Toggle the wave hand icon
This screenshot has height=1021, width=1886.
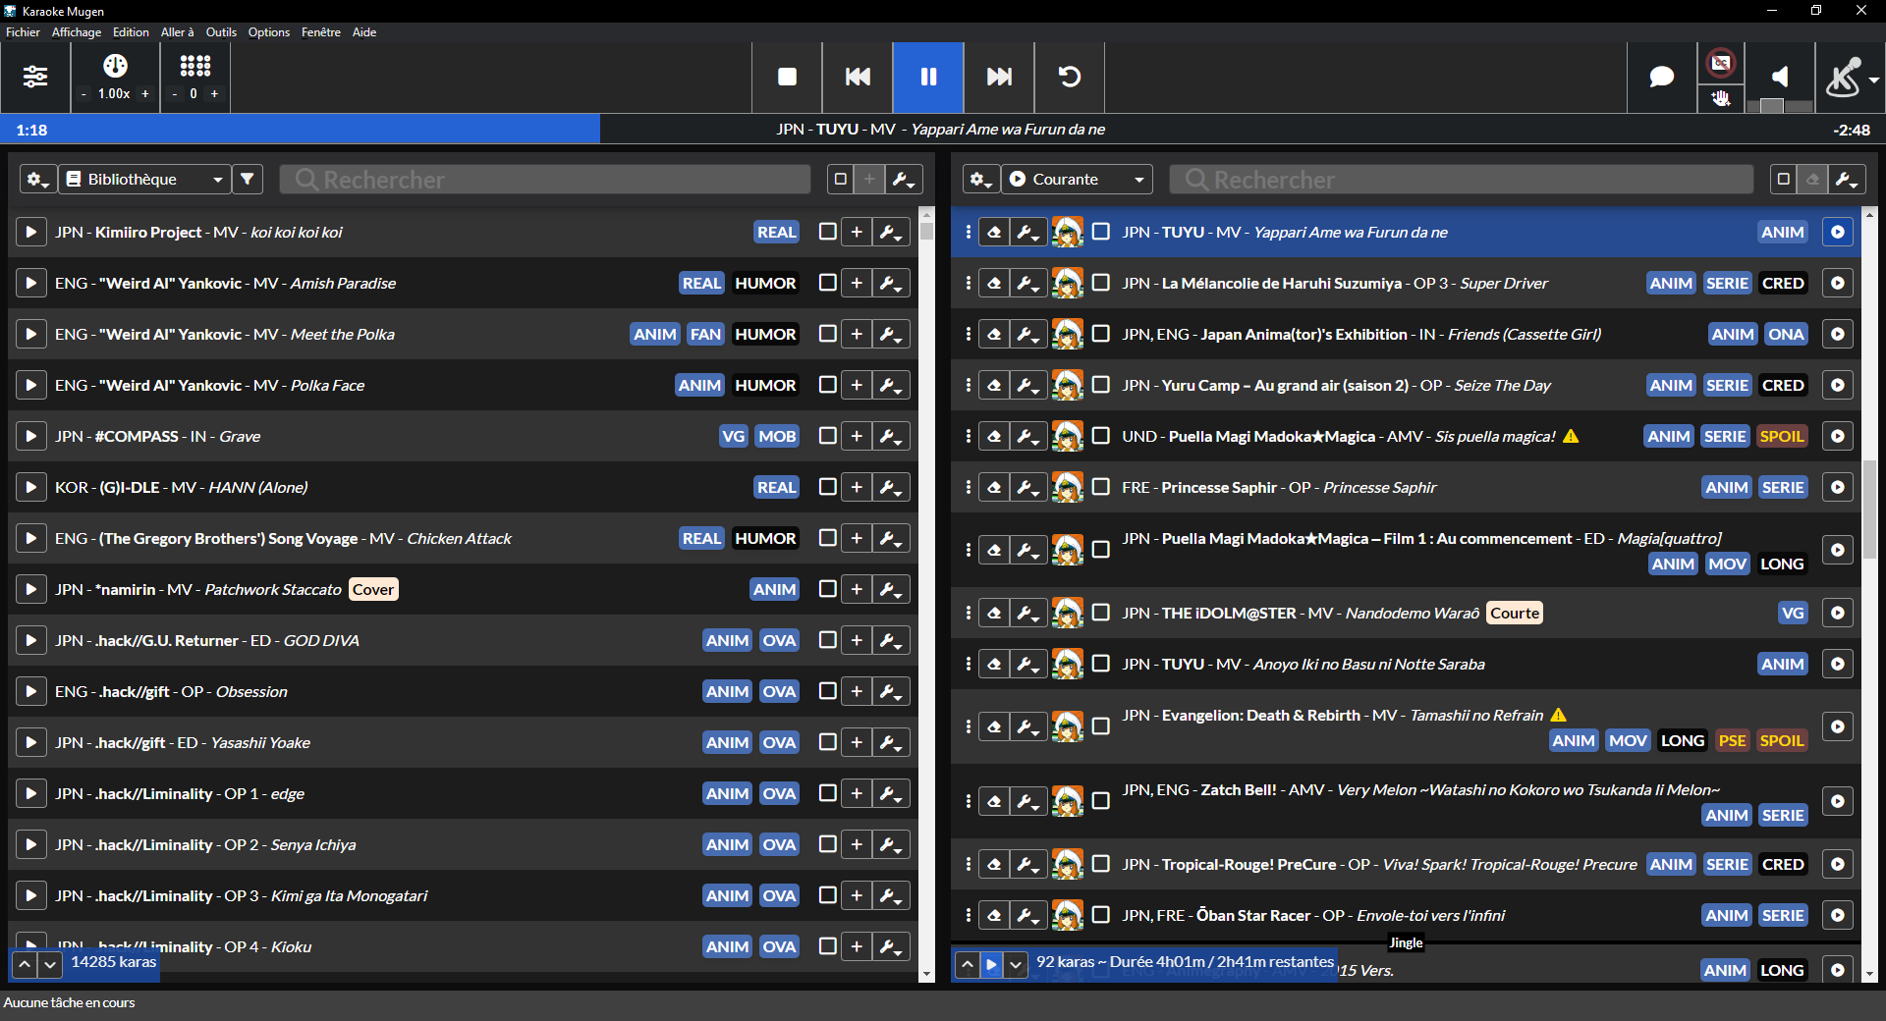[1721, 98]
